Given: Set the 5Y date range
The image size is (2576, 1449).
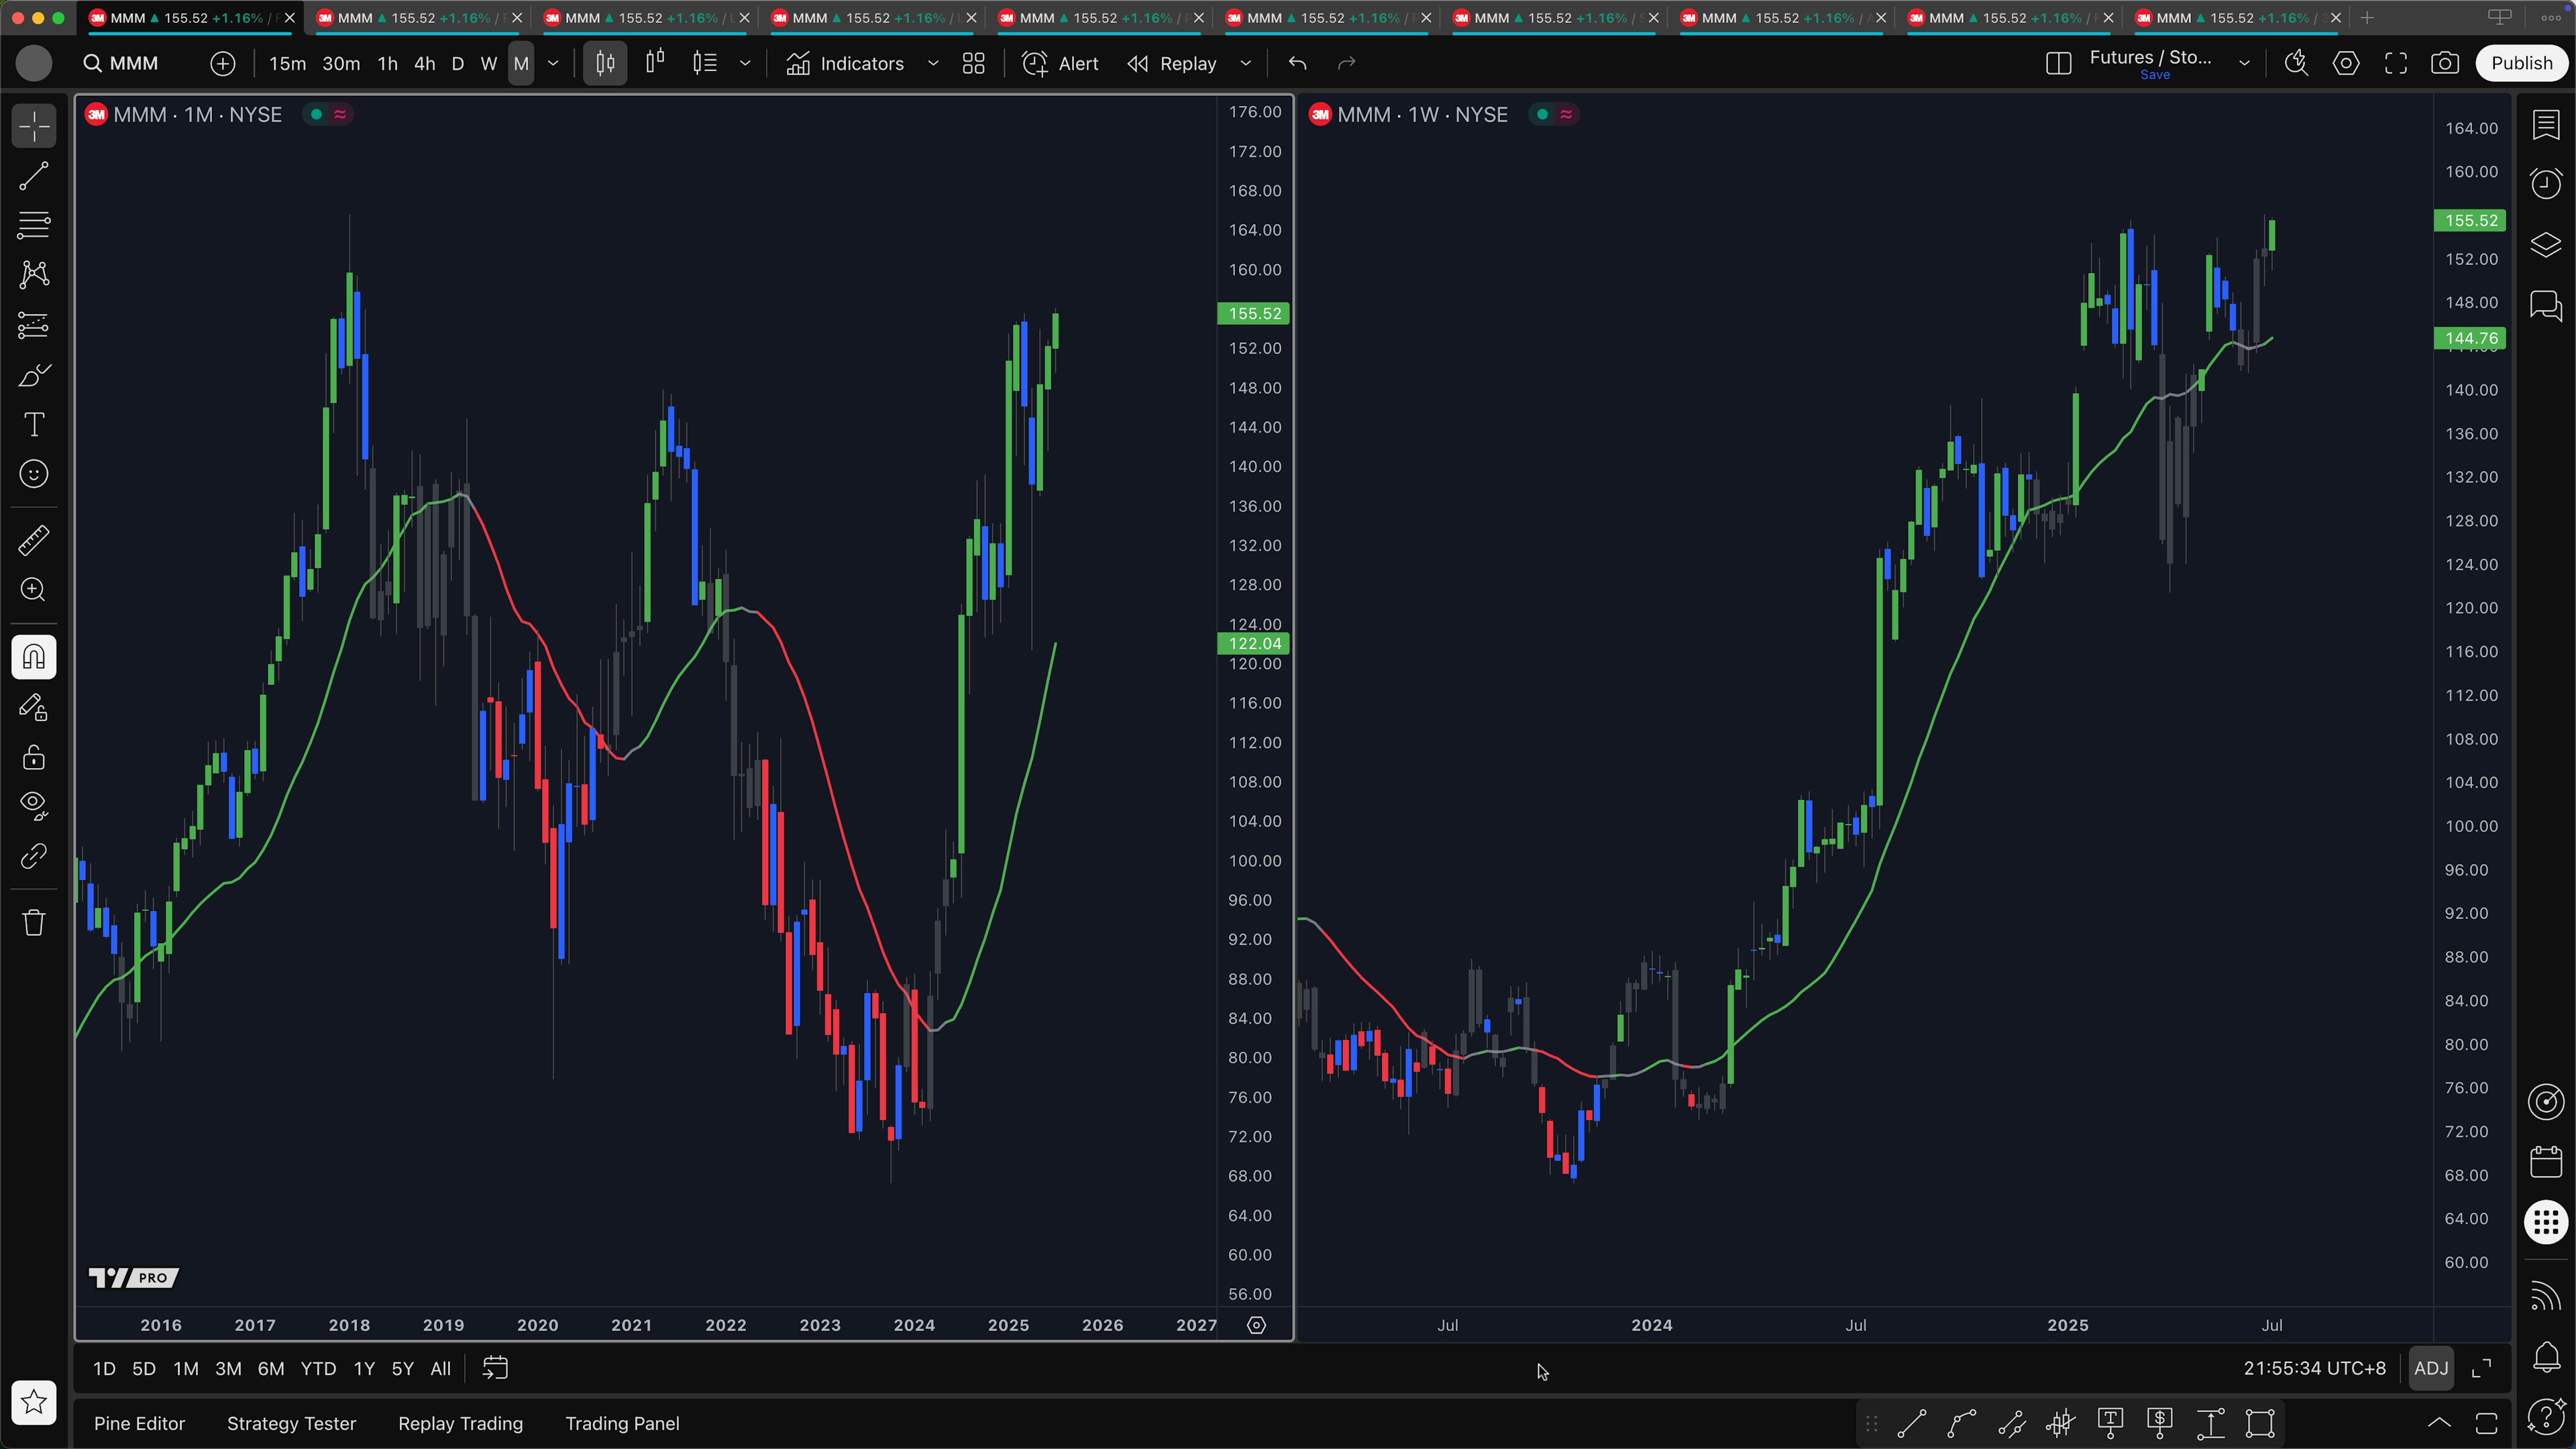Looking at the screenshot, I should tap(402, 1368).
